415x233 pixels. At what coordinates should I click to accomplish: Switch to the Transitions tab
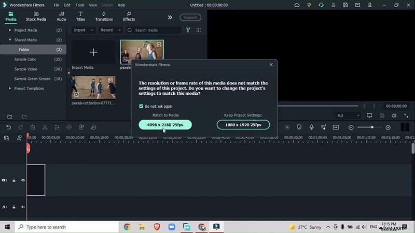[x=104, y=17]
